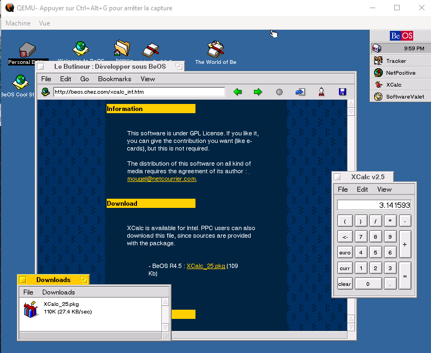431x353 pixels.
Task: Click the equals button in XCalc
Action: (405, 276)
